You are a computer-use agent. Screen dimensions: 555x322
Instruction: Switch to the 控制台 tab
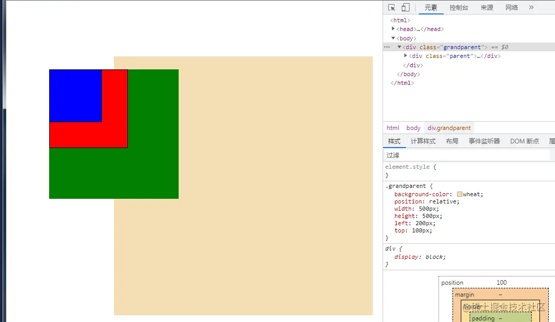[x=459, y=7]
